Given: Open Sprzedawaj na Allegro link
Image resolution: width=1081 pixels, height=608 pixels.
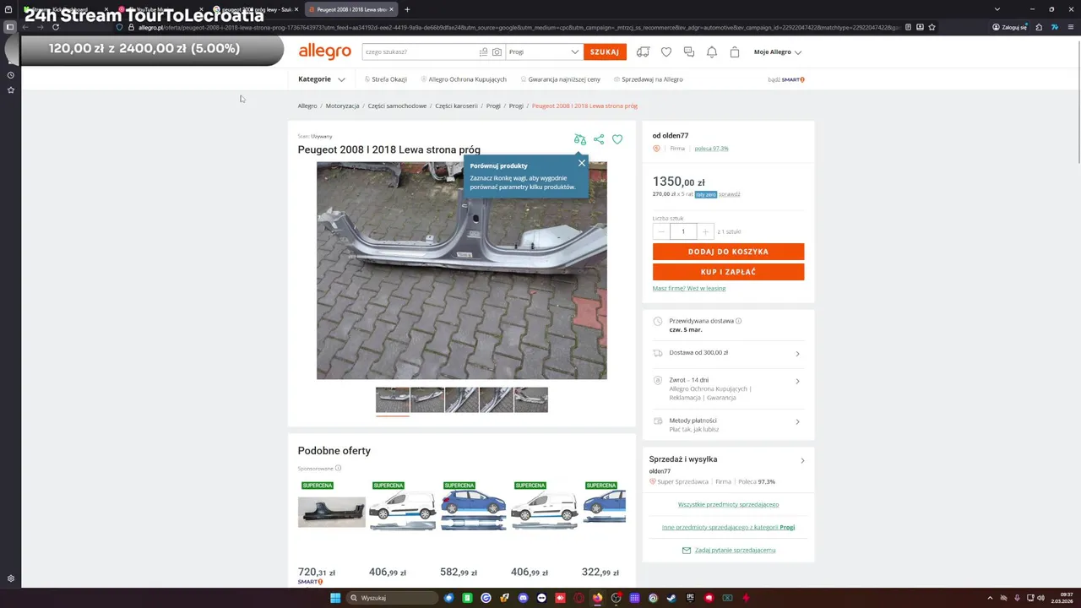Looking at the screenshot, I should click(649, 79).
